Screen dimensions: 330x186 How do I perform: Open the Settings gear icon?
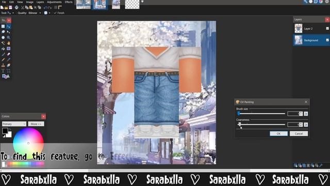tap(326, 2)
